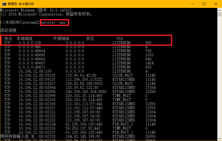Click local address 0.0.0.0:49664

pos(32,51)
